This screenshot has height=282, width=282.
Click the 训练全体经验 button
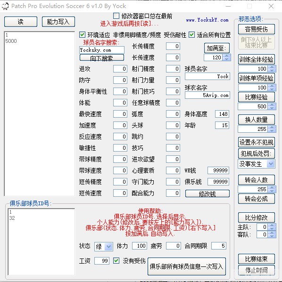point(257,59)
